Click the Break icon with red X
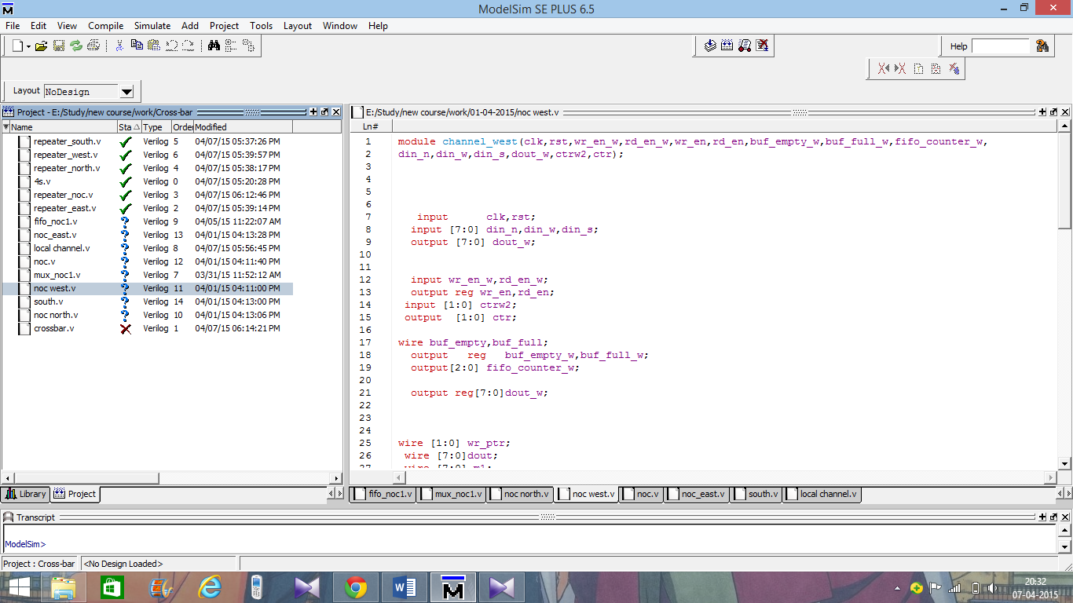The height and width of the screenshot is (603, 1073). 762,46
